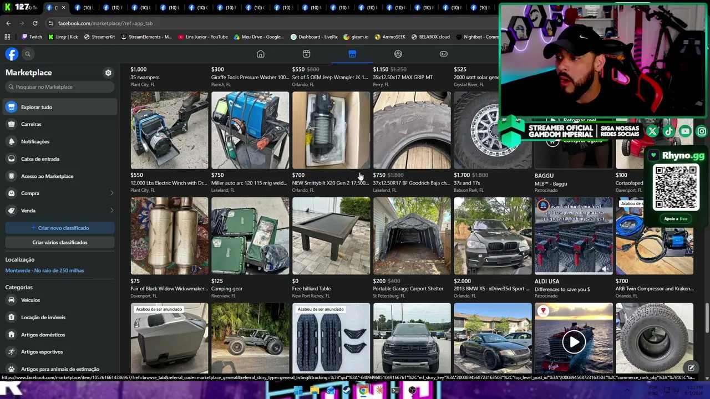Go to the Facebook Home tab icon

click(261, 54)
